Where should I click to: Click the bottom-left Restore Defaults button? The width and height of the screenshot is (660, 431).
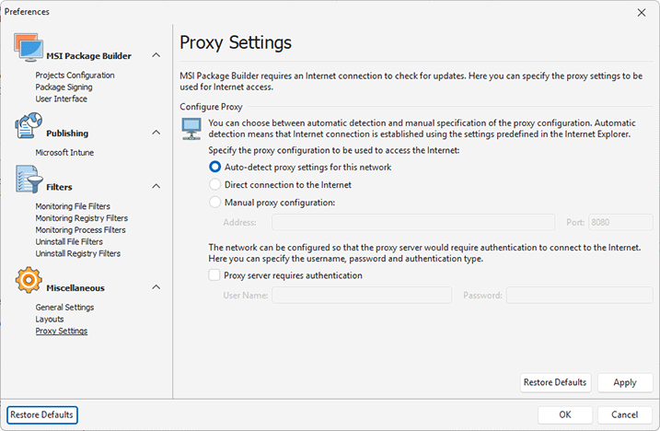click(x=42, y=414)
